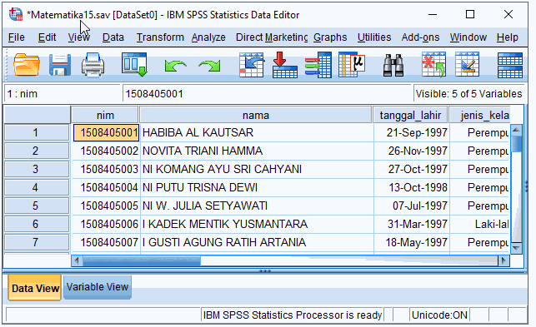Open data document folder icon
This screenshot has height=327, width=536.
27,65
